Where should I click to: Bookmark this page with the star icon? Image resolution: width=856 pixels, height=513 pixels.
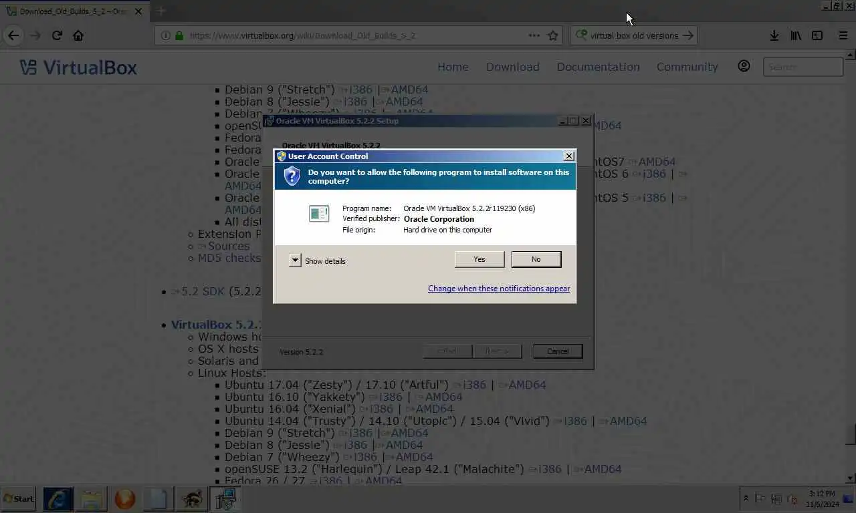click(553, 35)
